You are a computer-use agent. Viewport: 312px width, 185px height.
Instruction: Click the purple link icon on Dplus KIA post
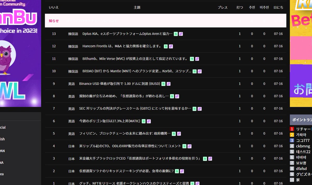click(181, 34)
